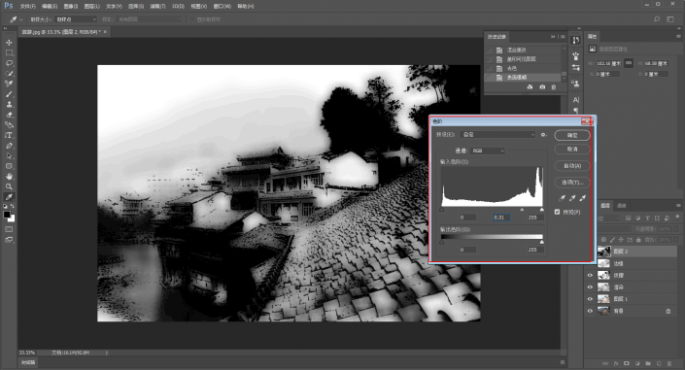The image size is (685, 370).
Task: Select the Hand tool
Action: [x=9, y=177]
